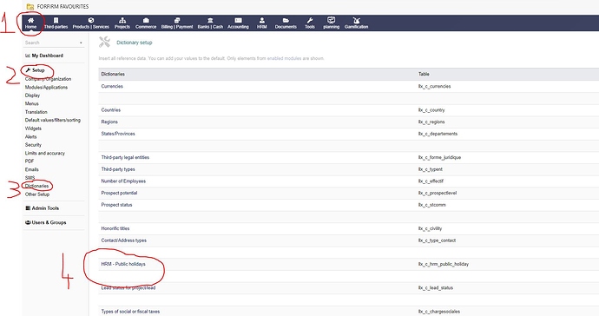Open Types of social or fiscal taxes
This screenshot has height=316, width=599.
[x=130, y=312]
